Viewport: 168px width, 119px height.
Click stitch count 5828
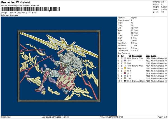click(x=129, y=58)
